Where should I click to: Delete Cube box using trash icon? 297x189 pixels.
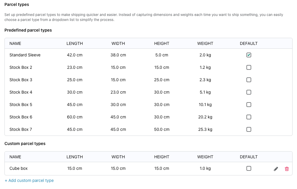[287, 169]
